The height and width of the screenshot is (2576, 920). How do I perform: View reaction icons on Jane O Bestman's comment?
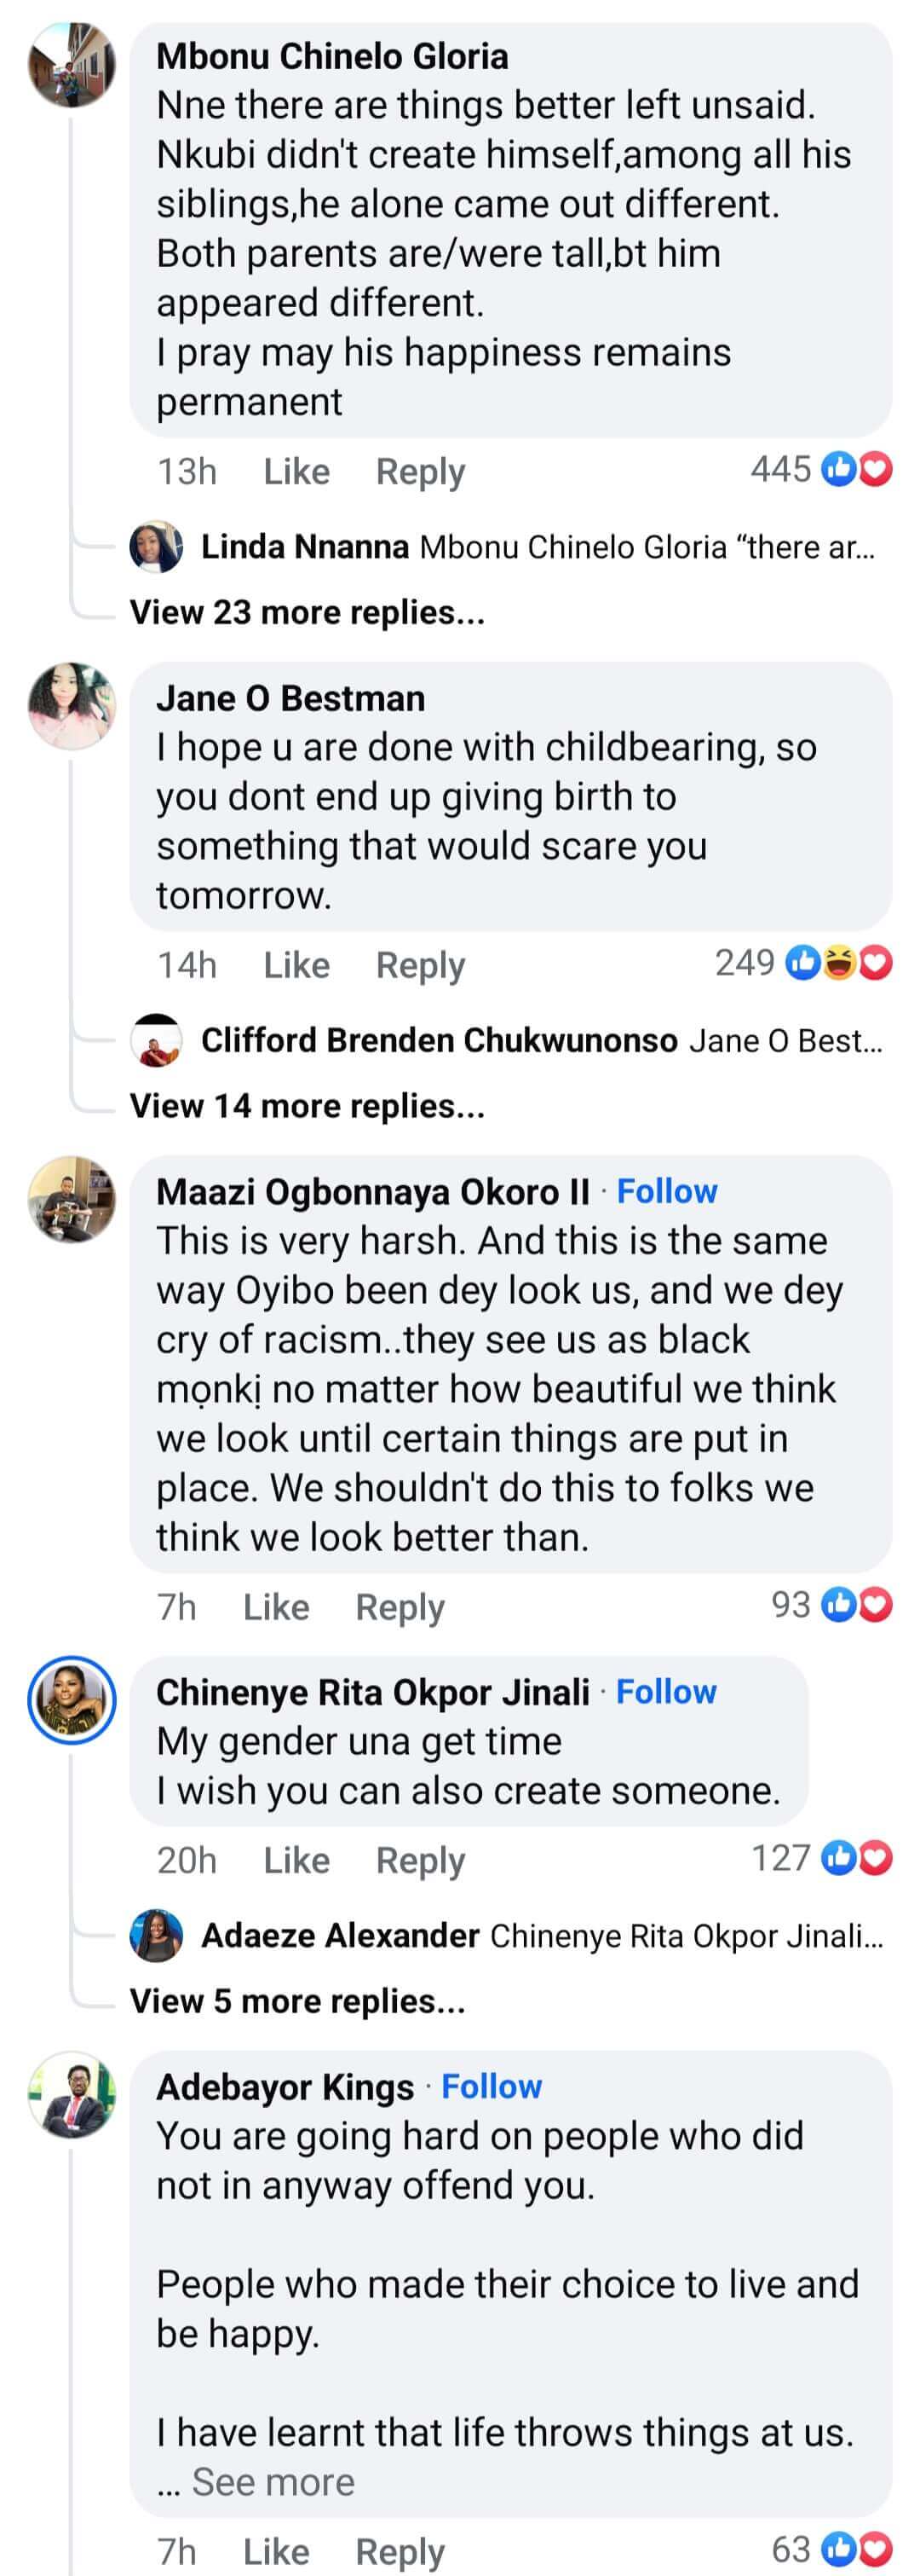point(839,963)
